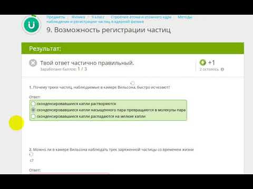Click info icon beside '2 осталось'
253x189 pixels.
pyautogui.click(x=222, y=69)
